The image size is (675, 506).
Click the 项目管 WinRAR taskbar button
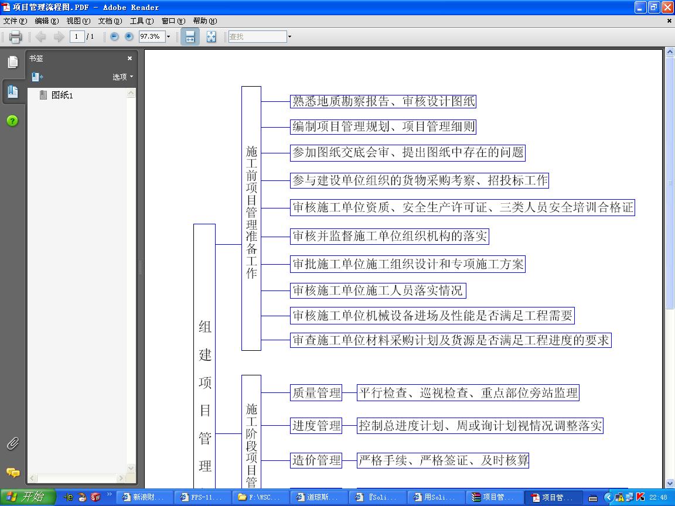(x=494, y=497)
